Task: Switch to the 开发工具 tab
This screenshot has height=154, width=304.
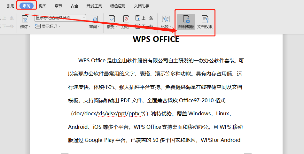Action: (x=94, y=6)
